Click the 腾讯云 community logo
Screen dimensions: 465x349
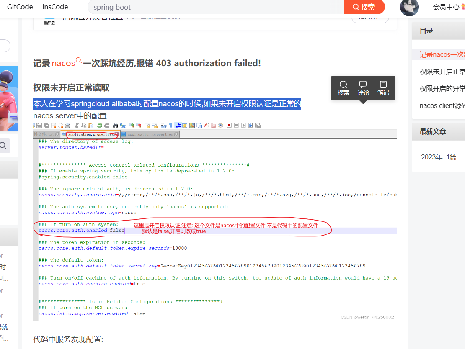coord(49,21)
